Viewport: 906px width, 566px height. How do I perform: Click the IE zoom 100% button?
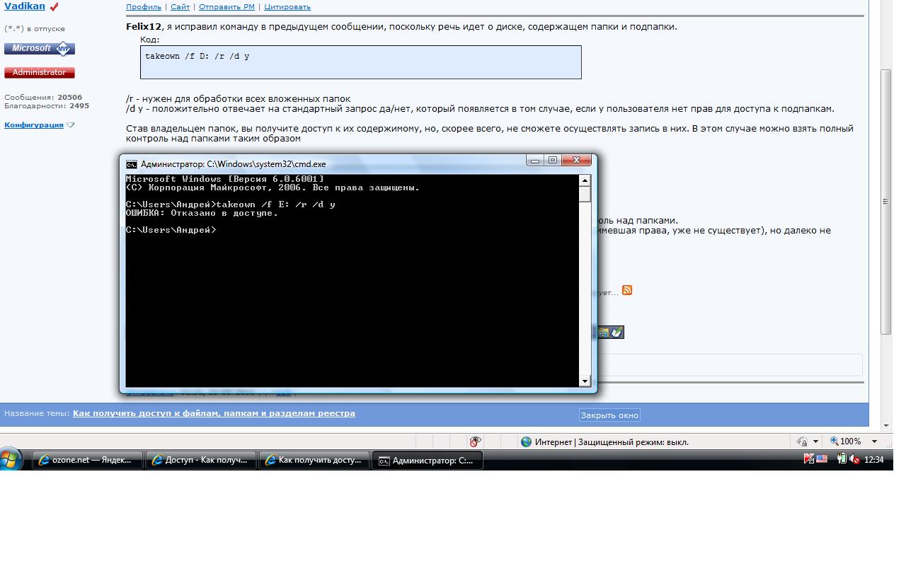tap(846, 441)
